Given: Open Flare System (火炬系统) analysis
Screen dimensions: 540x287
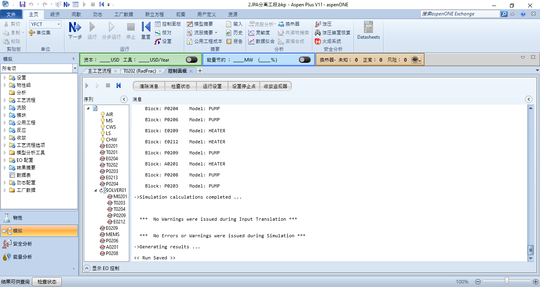Looking at the screenshot, I should (x=328, y=41).
